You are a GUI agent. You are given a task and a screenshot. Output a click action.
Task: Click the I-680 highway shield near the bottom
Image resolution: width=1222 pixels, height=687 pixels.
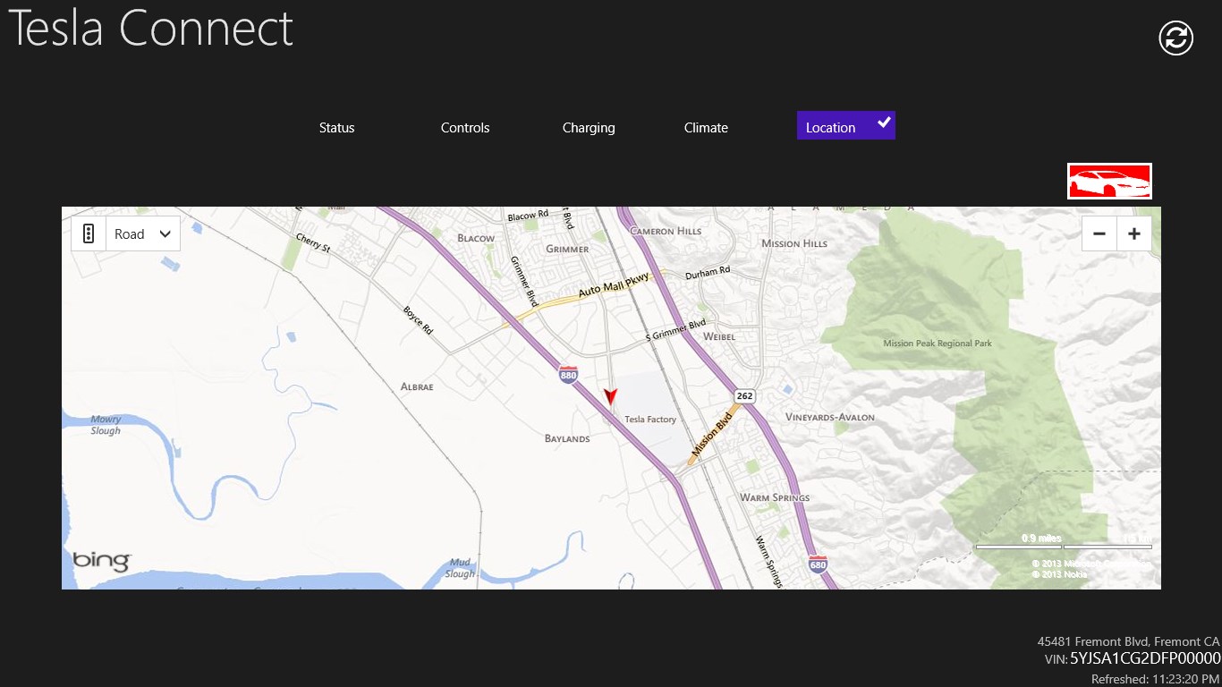[818, 564]
